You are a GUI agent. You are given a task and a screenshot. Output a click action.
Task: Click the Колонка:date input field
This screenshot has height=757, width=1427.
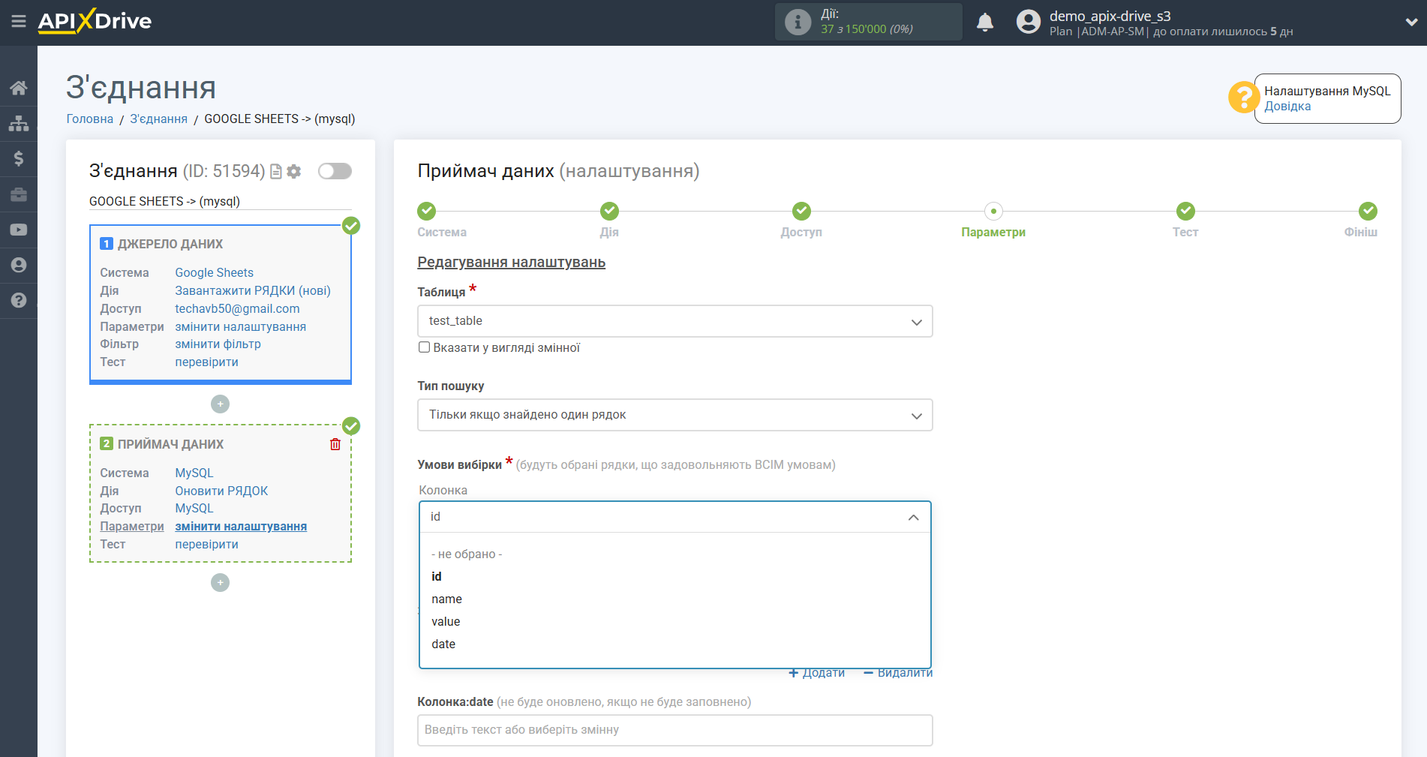pos(674,731)
